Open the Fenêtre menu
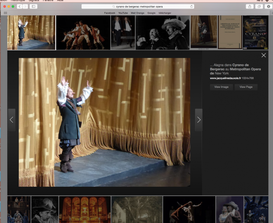The image size is (273, 223). (x=48, y=1)
